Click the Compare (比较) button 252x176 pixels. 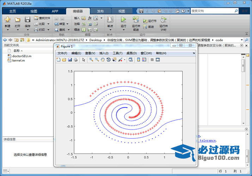click(x=40, y=24)
